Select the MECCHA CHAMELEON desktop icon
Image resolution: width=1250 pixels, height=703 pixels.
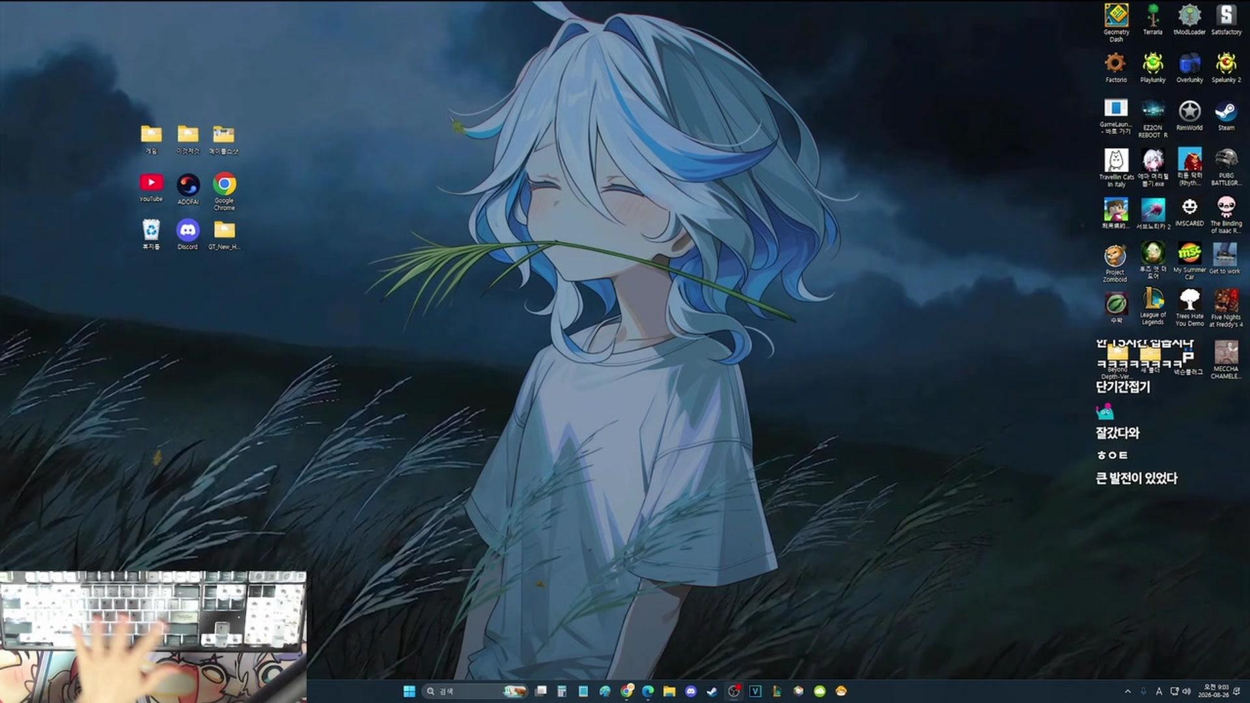coord(1226,360)
